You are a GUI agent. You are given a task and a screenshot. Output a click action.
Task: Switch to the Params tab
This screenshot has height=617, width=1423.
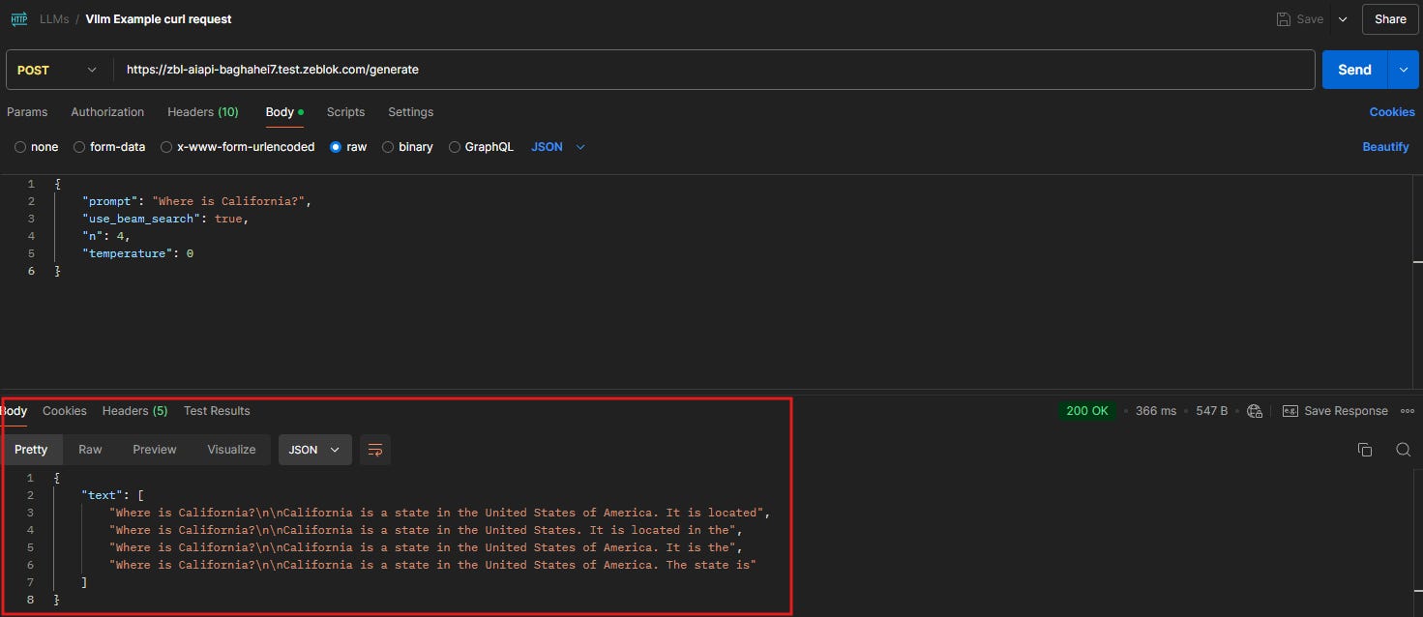(x=27, y=112)
